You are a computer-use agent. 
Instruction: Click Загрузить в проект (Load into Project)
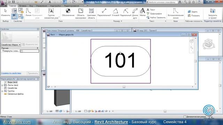[x=213, y=14]
